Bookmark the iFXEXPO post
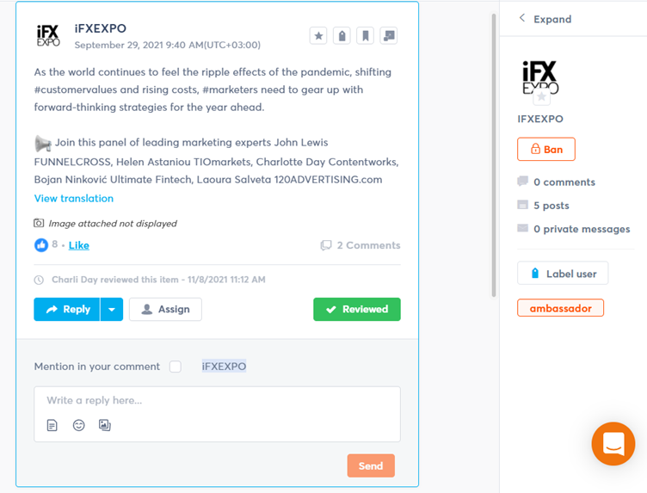Screen dimensions: 647x493 (x=365, y=36)
